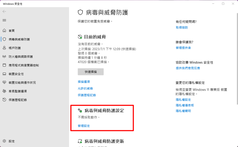Click the 裝置效能與運作狀況 heart icon
Image resolution: width=238 pixels, height=147 pixels.
pos(4,82)
